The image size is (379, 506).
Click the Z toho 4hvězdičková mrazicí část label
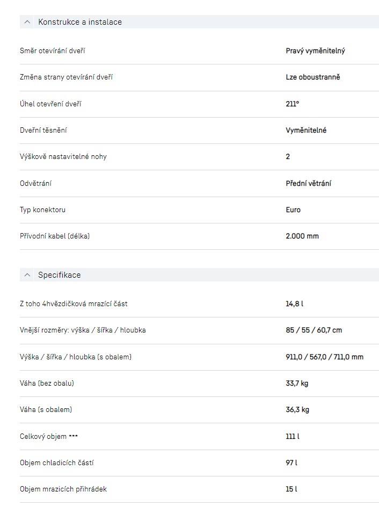74,303
